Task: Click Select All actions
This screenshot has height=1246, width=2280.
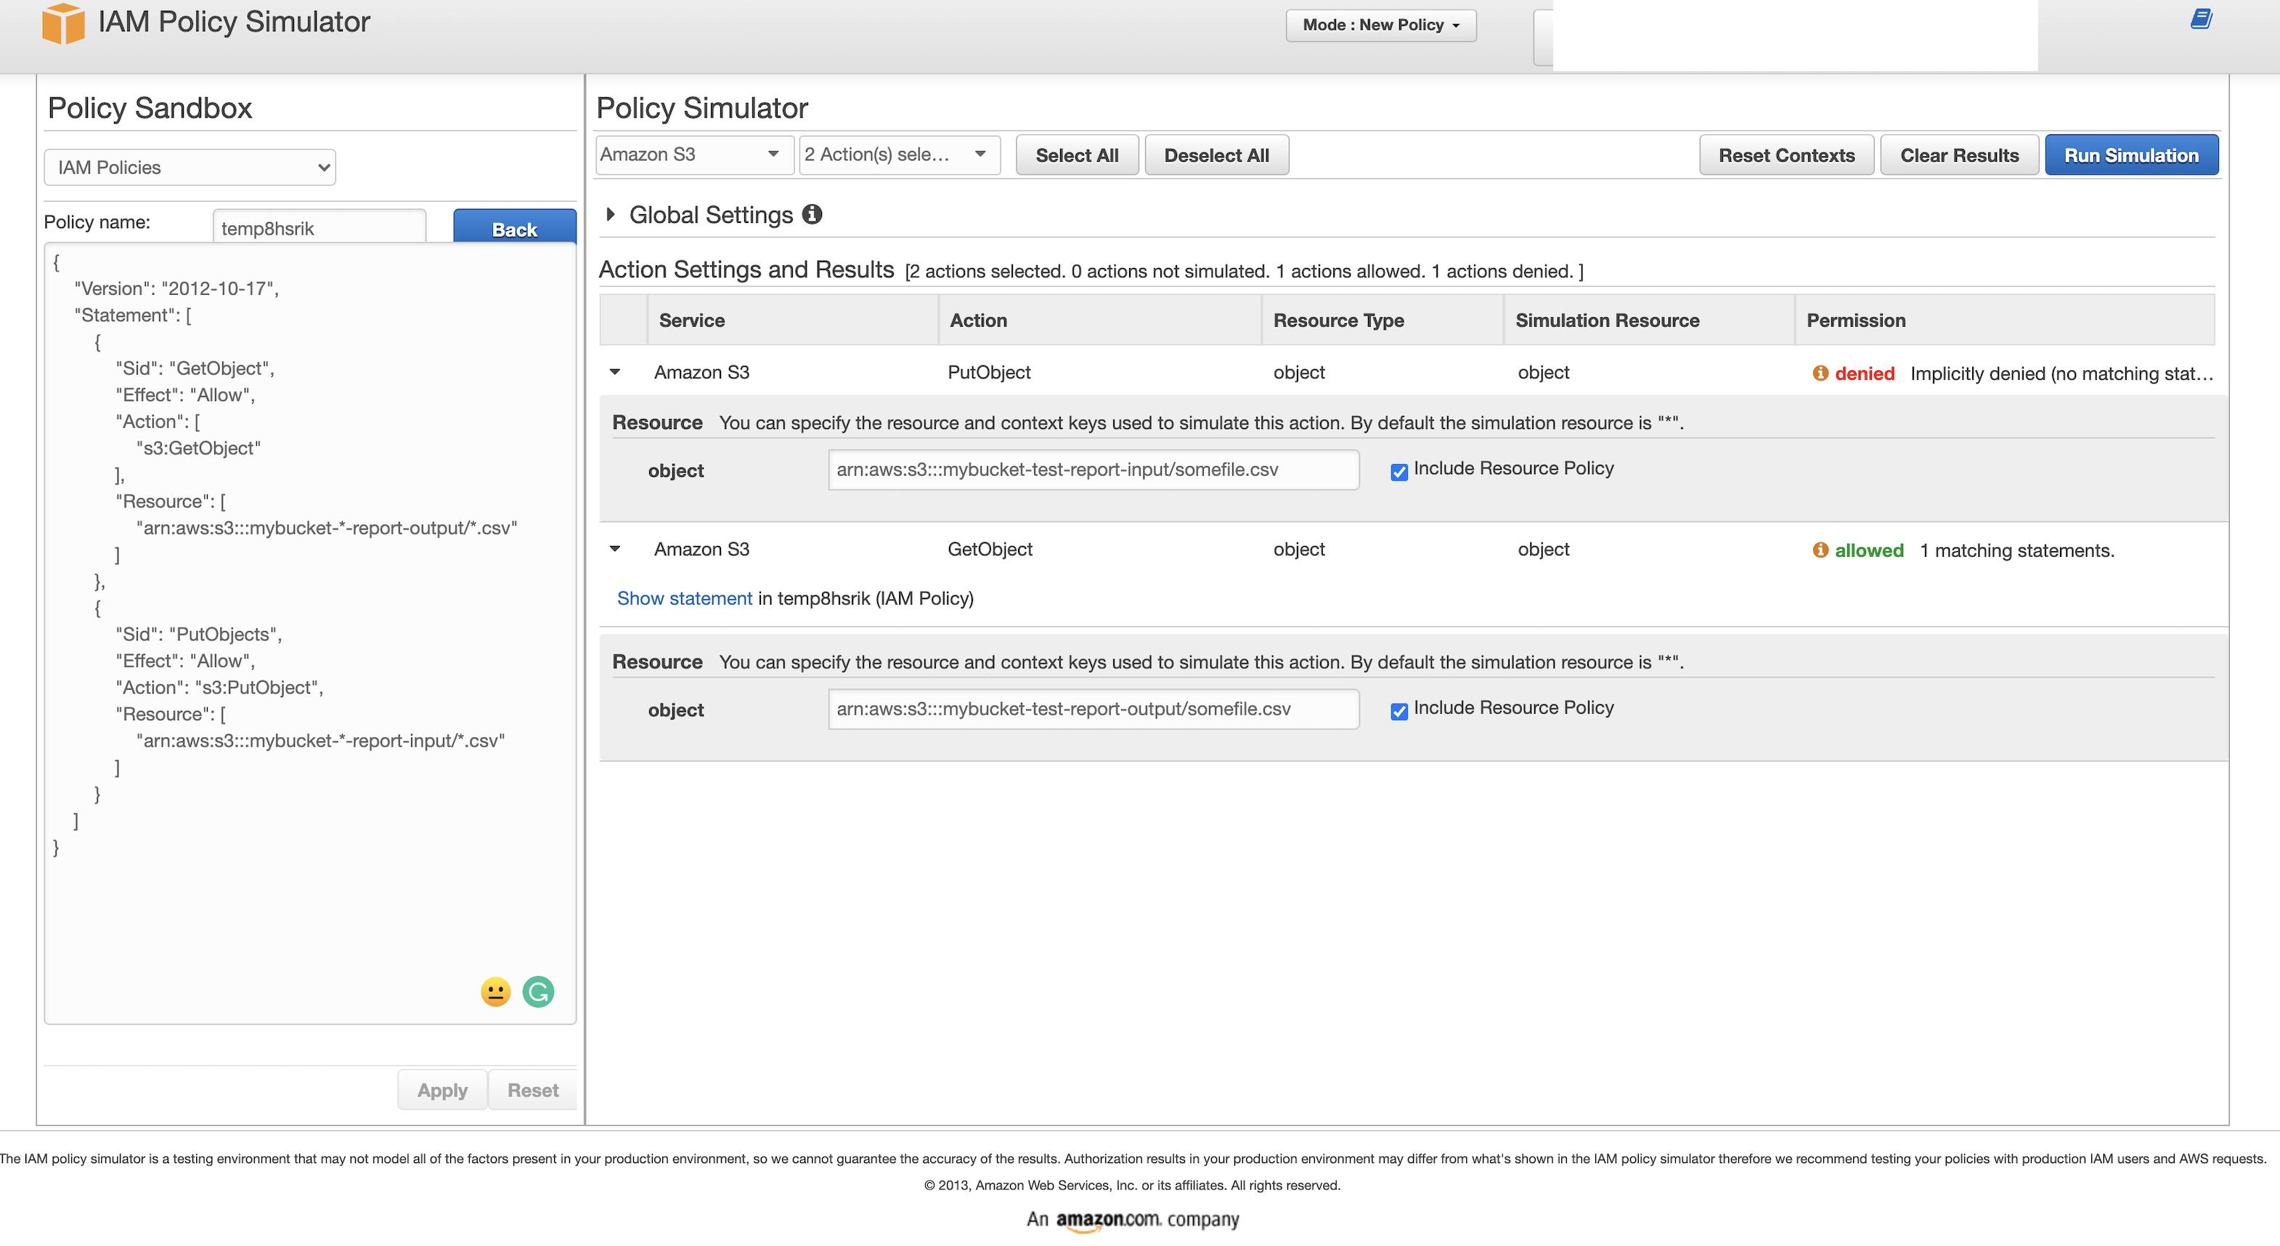Action: [x=1077, y=155]
